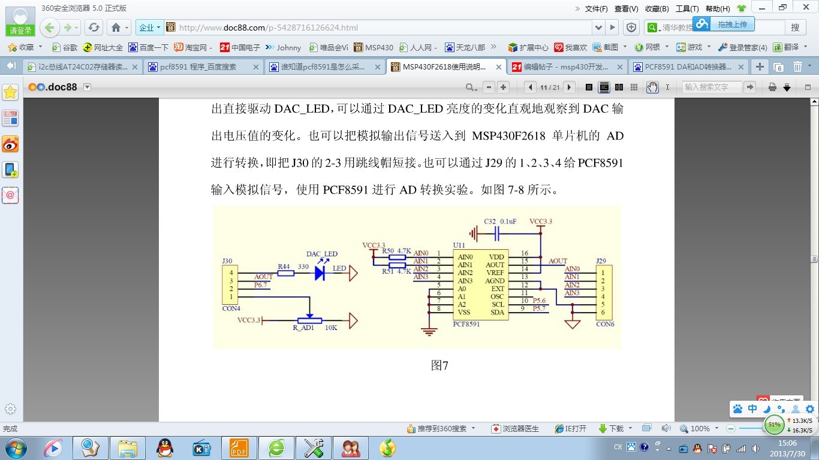Zoom out the document with the minus button
819x460 pixels.
(489, 87)
